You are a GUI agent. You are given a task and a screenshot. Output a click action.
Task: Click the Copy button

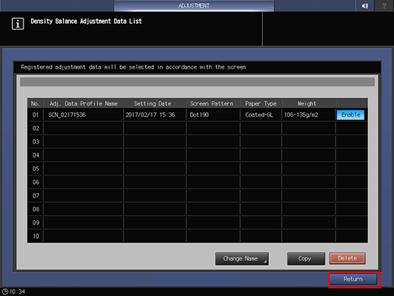point(306,259)
